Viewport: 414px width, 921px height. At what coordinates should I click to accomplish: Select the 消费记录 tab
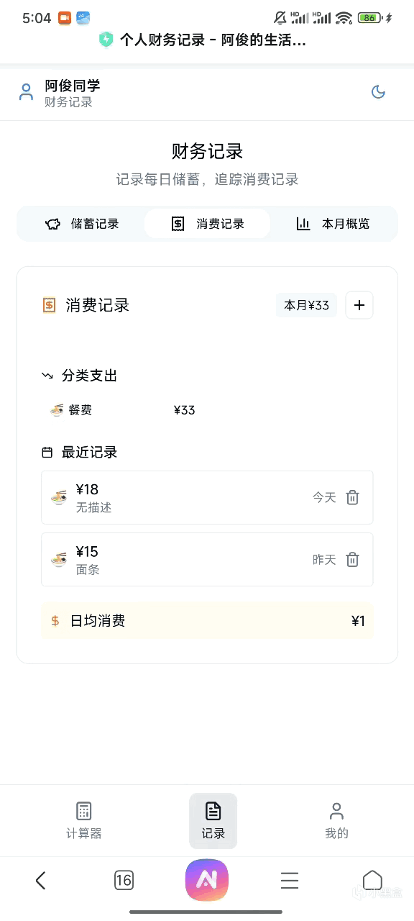point(208,224)
